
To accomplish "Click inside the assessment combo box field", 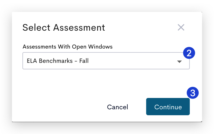I will pyautogui.click(x=106, y=61).
